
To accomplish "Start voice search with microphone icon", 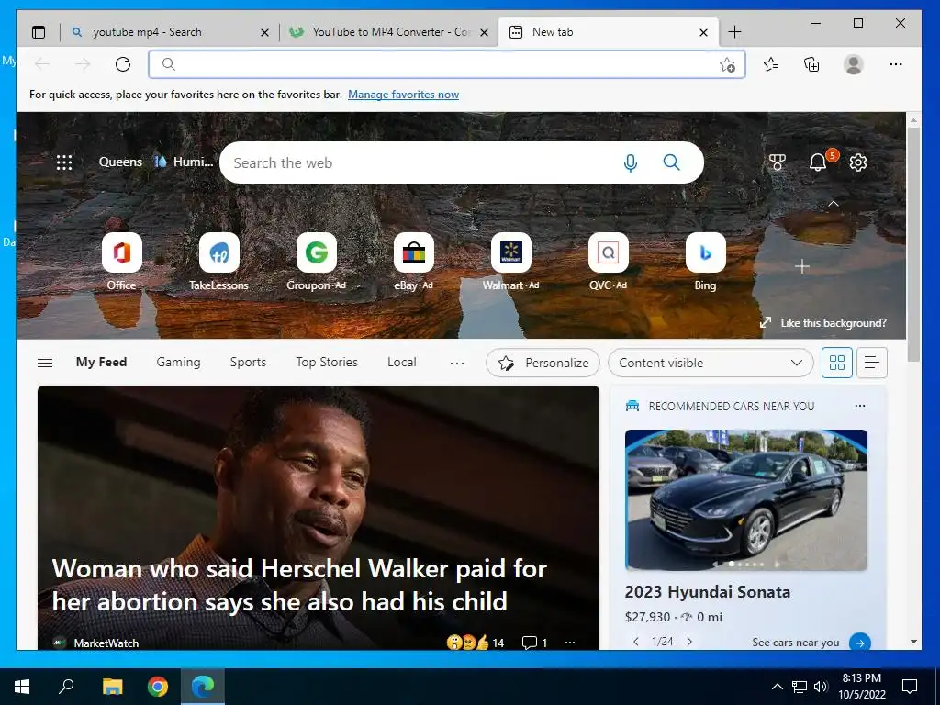I will point(630,162).
